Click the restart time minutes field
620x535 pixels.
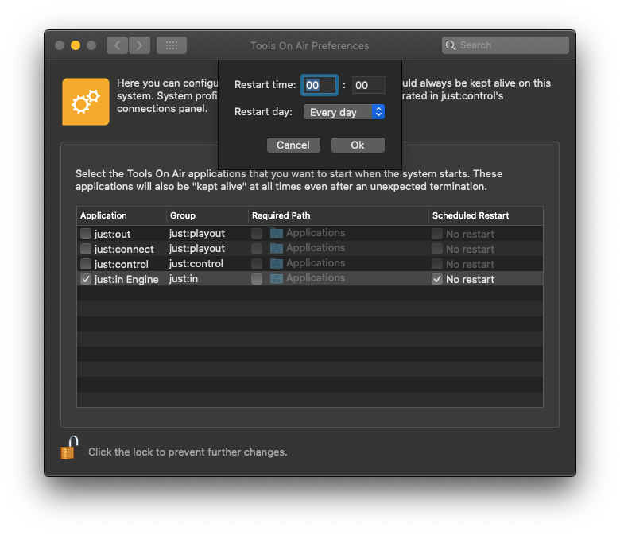coord(369,85)
